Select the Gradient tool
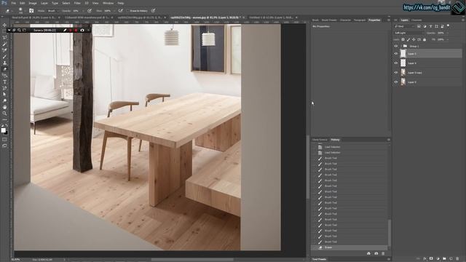 pyautogui.click(x=4, y=76)
